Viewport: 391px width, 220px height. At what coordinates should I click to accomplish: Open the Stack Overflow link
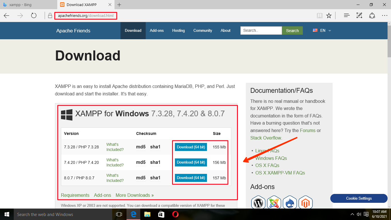pyautogui.click(x=266, y=138)
